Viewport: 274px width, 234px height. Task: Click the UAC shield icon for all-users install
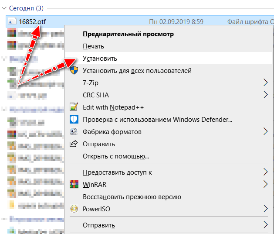coord(74,70)
